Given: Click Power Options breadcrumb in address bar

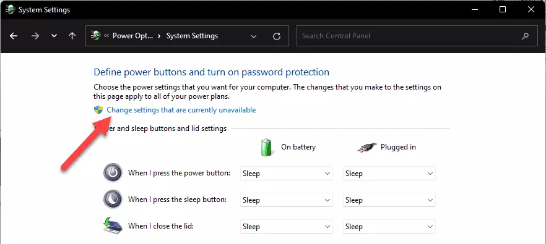Looking at the screenshot, I should 132,36.
